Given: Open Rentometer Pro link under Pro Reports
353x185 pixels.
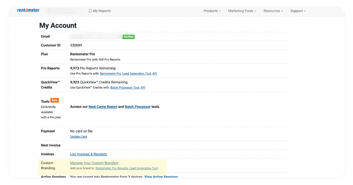Looking at the screenshot, I should point(110,73).
